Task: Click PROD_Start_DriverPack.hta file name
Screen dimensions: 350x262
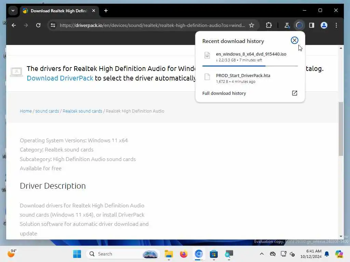Action: (243, 75)
